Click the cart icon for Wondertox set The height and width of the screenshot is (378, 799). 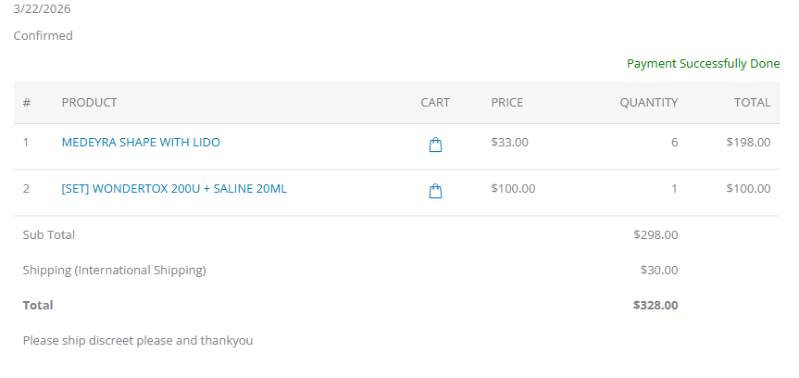coord(435,191)
